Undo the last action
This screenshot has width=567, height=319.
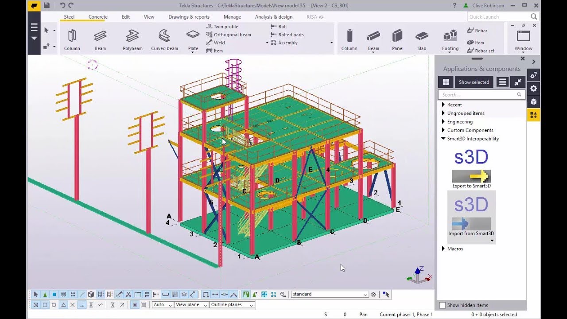[62, 5]
